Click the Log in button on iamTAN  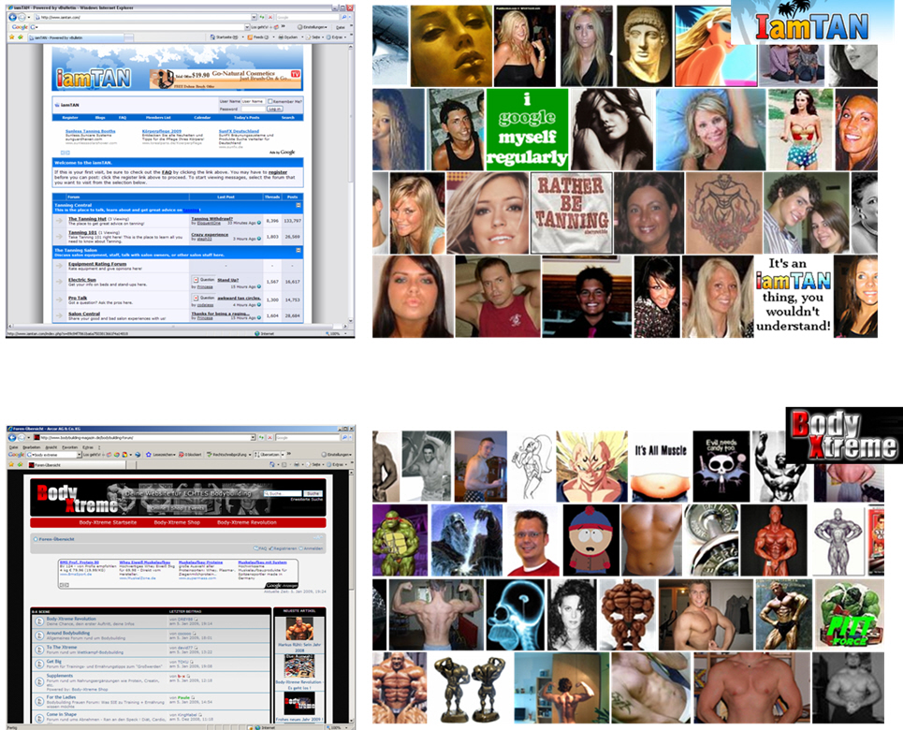[x=275, y=109]
